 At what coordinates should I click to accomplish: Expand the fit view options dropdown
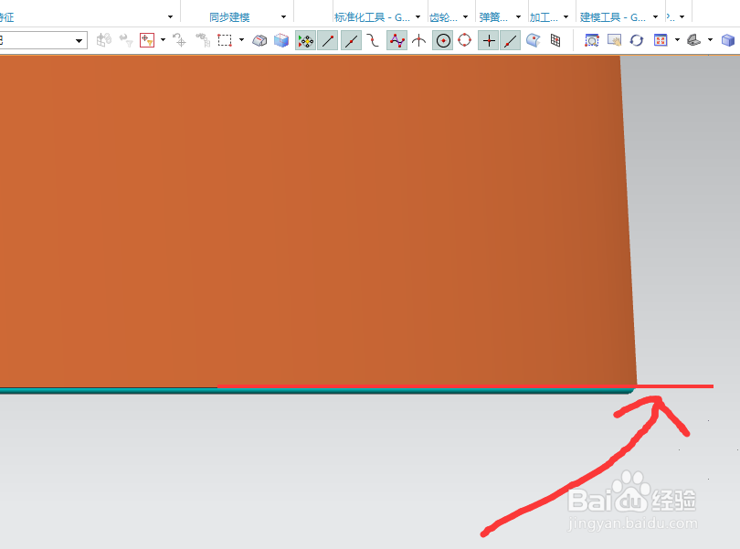click(x=677, y=40)
